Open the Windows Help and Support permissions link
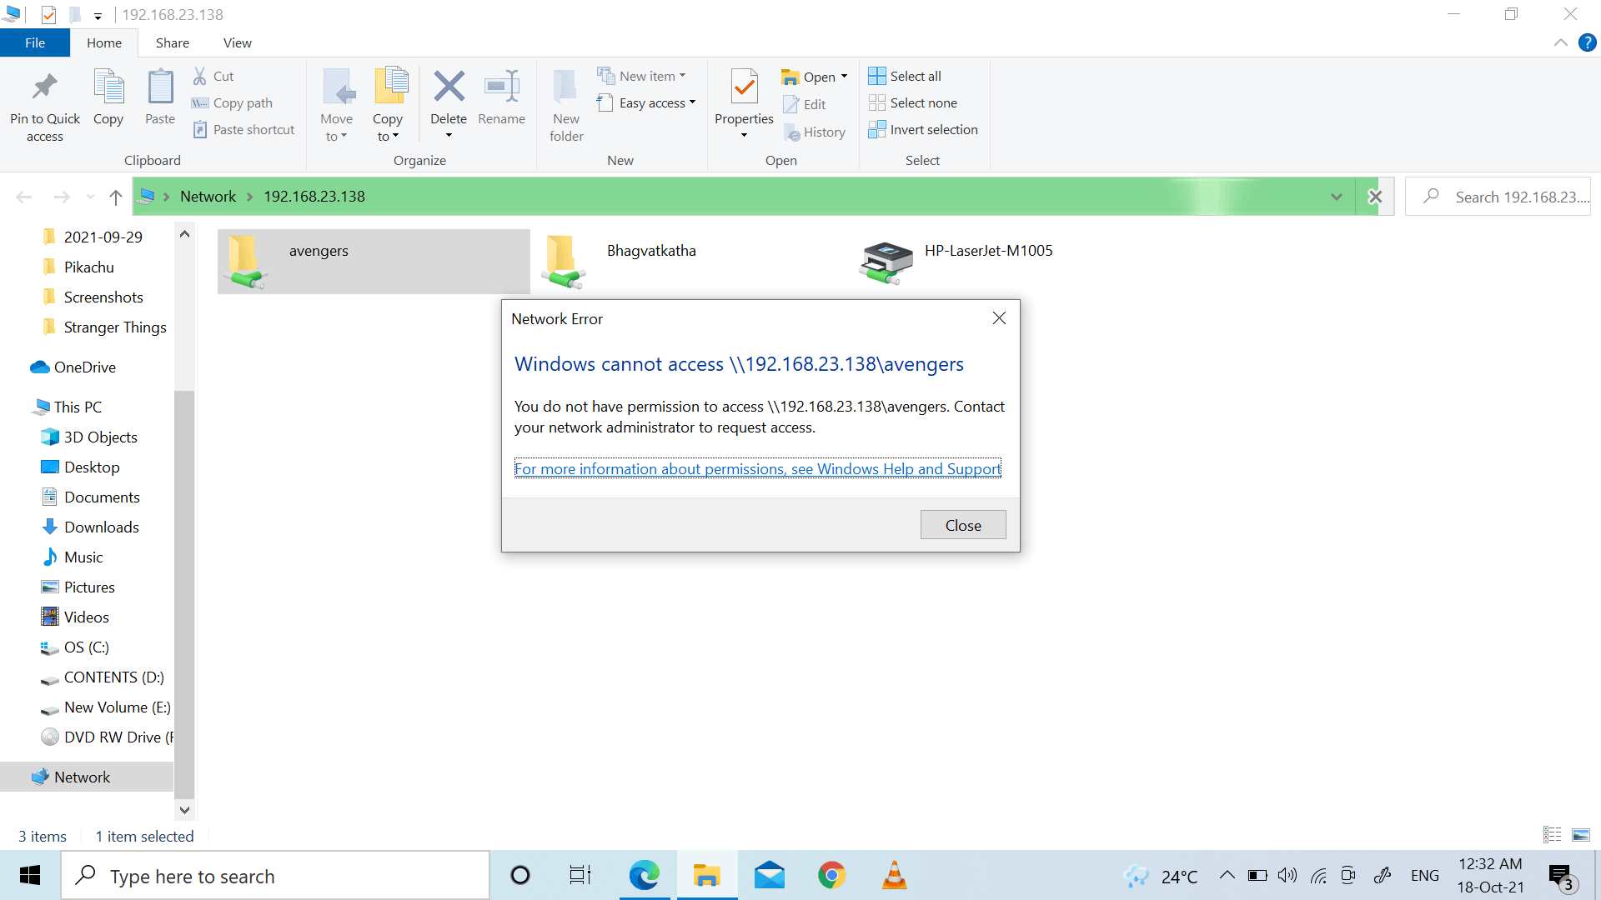1601x900 pixels. (x=757, y=468)
